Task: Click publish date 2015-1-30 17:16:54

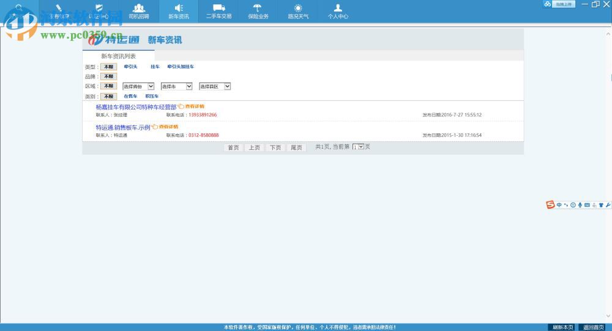Action: (461, 135)
